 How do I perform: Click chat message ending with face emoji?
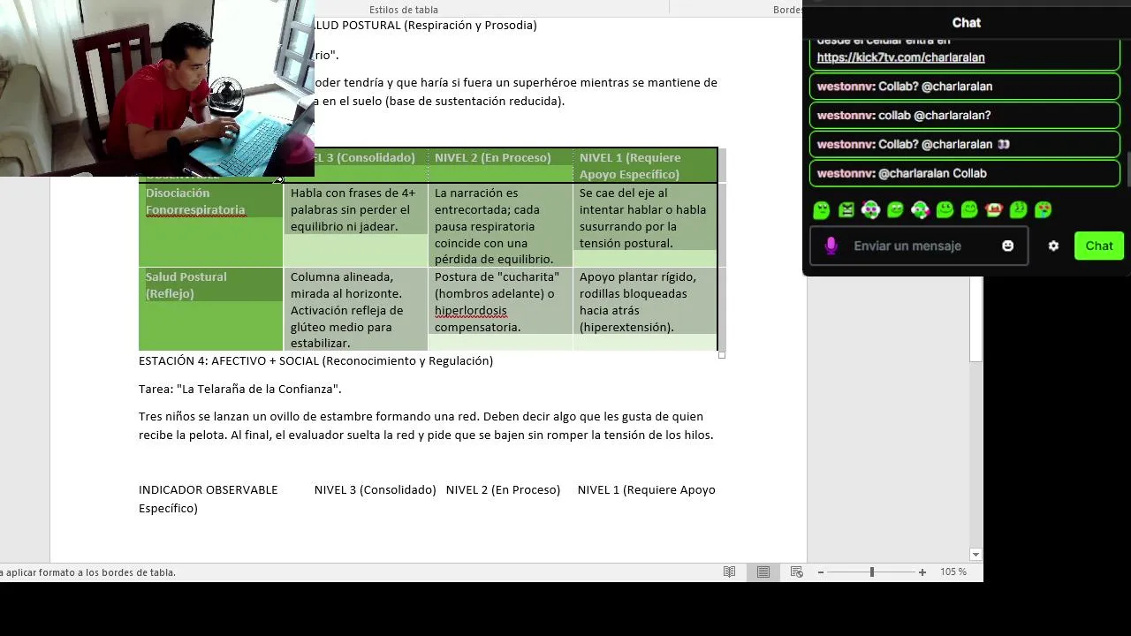coord(965,144)
